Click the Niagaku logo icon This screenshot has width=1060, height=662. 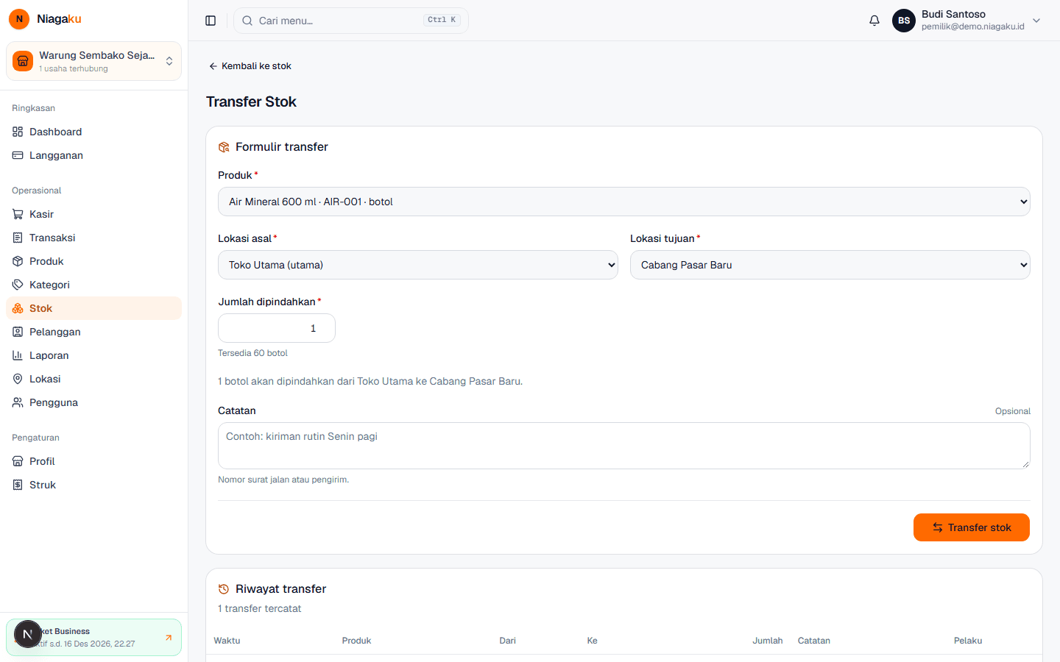point(19,19)
